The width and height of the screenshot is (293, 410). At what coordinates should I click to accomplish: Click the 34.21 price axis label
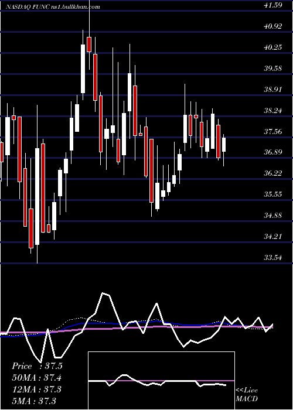(x=273, y=237)
